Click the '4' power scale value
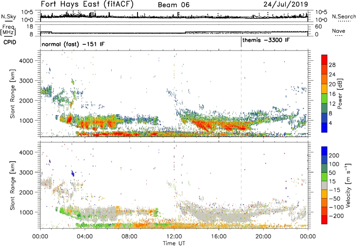The width and height of the screenshot is (356, 246). pos(331,123)
